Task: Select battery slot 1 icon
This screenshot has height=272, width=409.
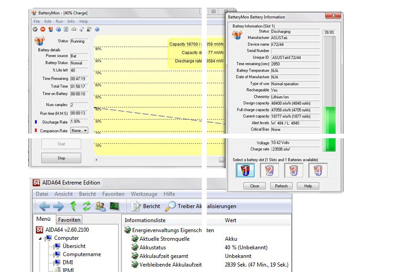Action: (x=245, y=170)
